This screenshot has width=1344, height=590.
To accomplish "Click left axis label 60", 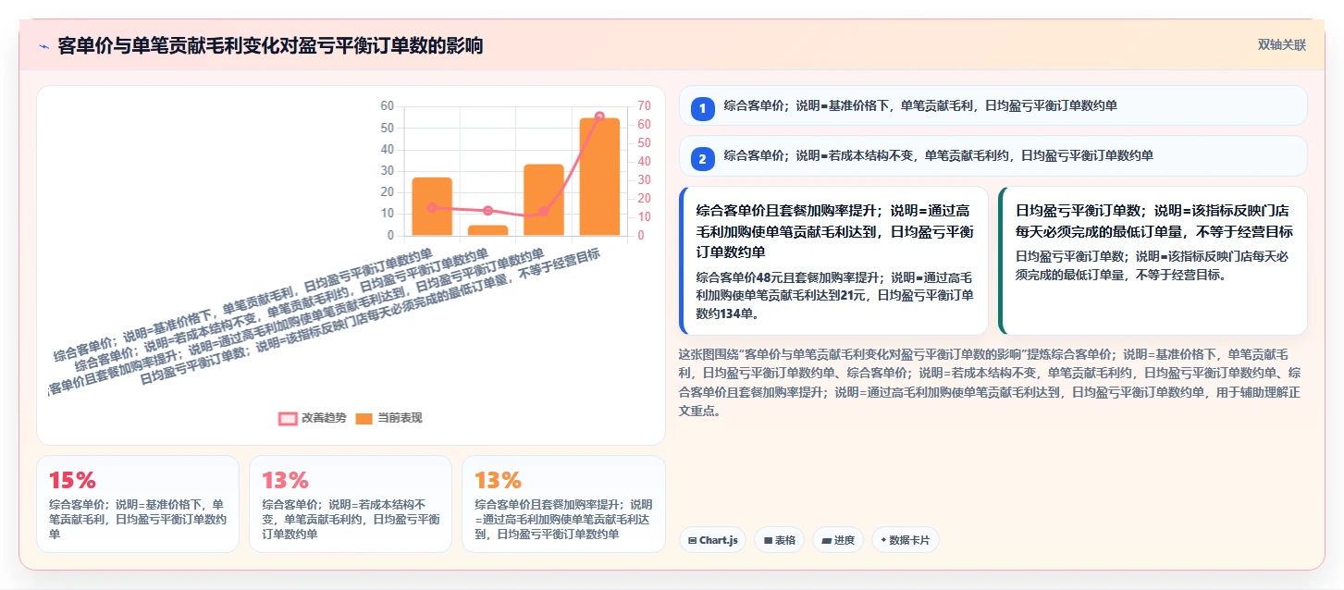I will [388, 105].
